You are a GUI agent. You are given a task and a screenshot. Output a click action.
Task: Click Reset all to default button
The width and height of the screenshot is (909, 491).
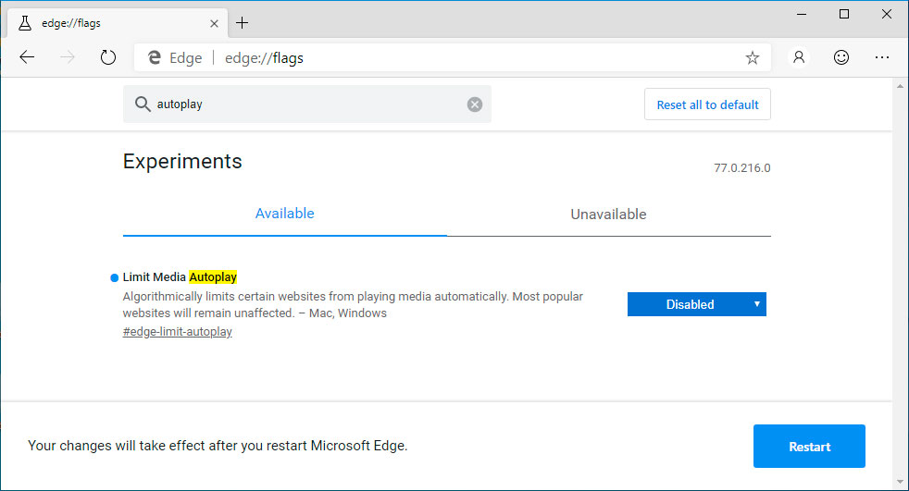point(707,104)
